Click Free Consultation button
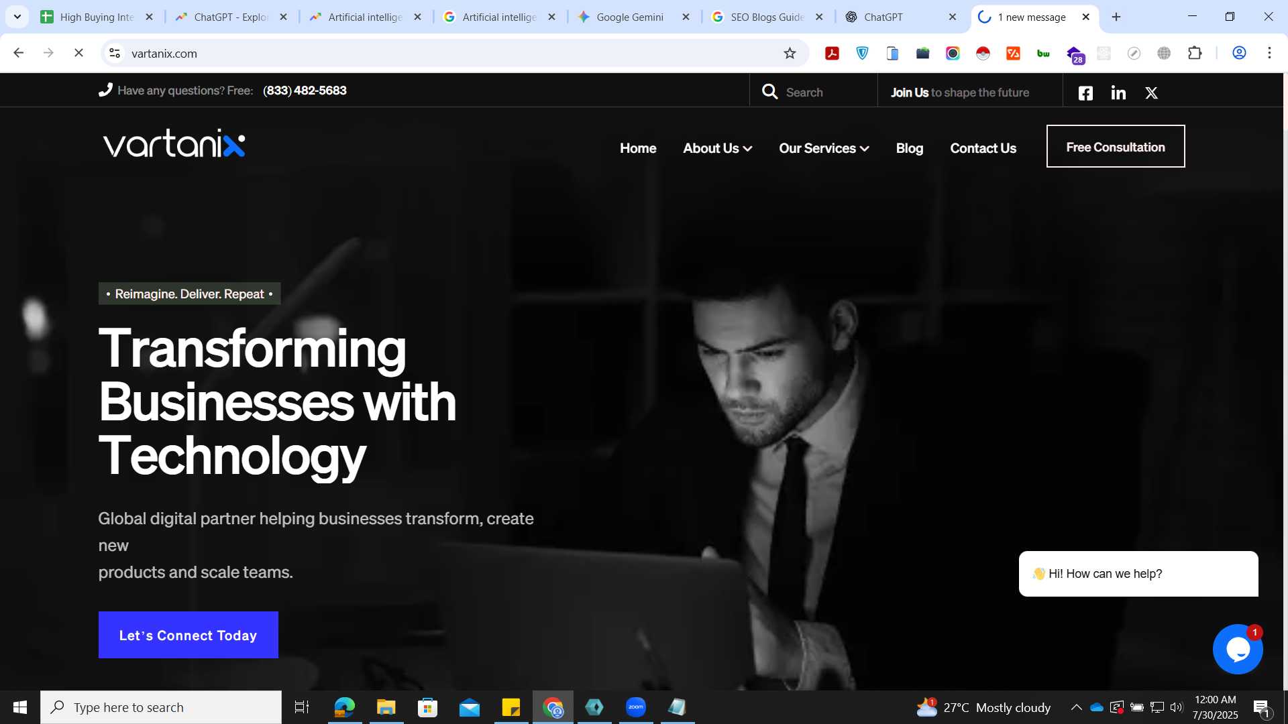Screen dimensions: 1288x724 coord(1116,146)
